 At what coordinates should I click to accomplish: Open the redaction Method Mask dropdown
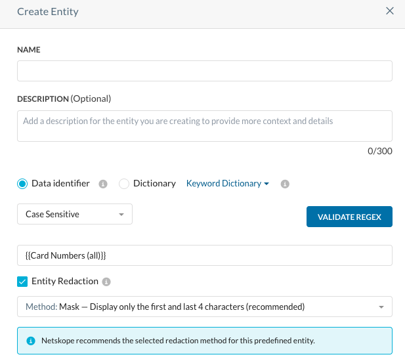click(x=205, y=307)
